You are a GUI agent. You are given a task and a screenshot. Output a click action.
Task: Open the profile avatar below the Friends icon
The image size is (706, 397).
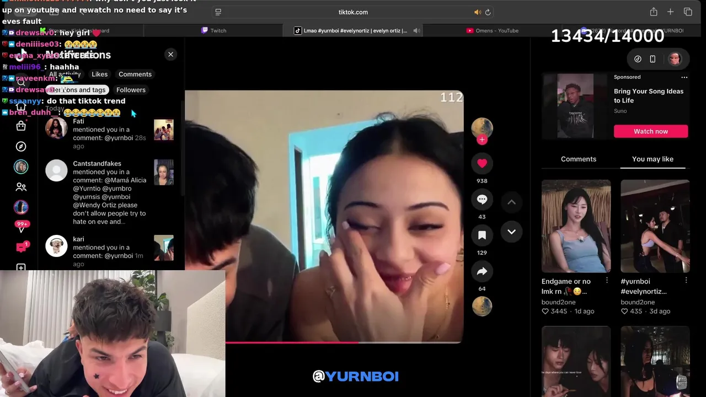21,207
